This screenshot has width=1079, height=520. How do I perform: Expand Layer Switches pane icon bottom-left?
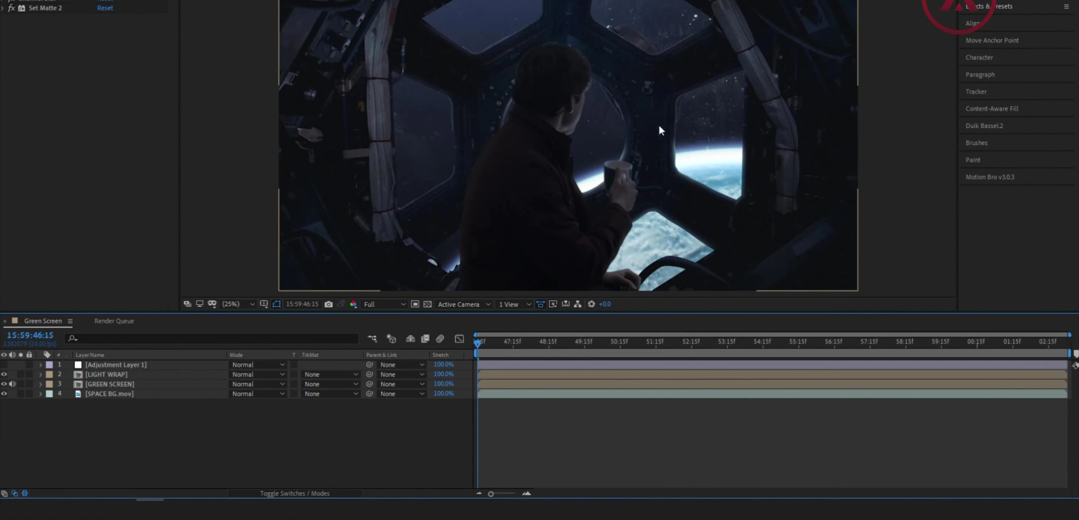[4, 494]
